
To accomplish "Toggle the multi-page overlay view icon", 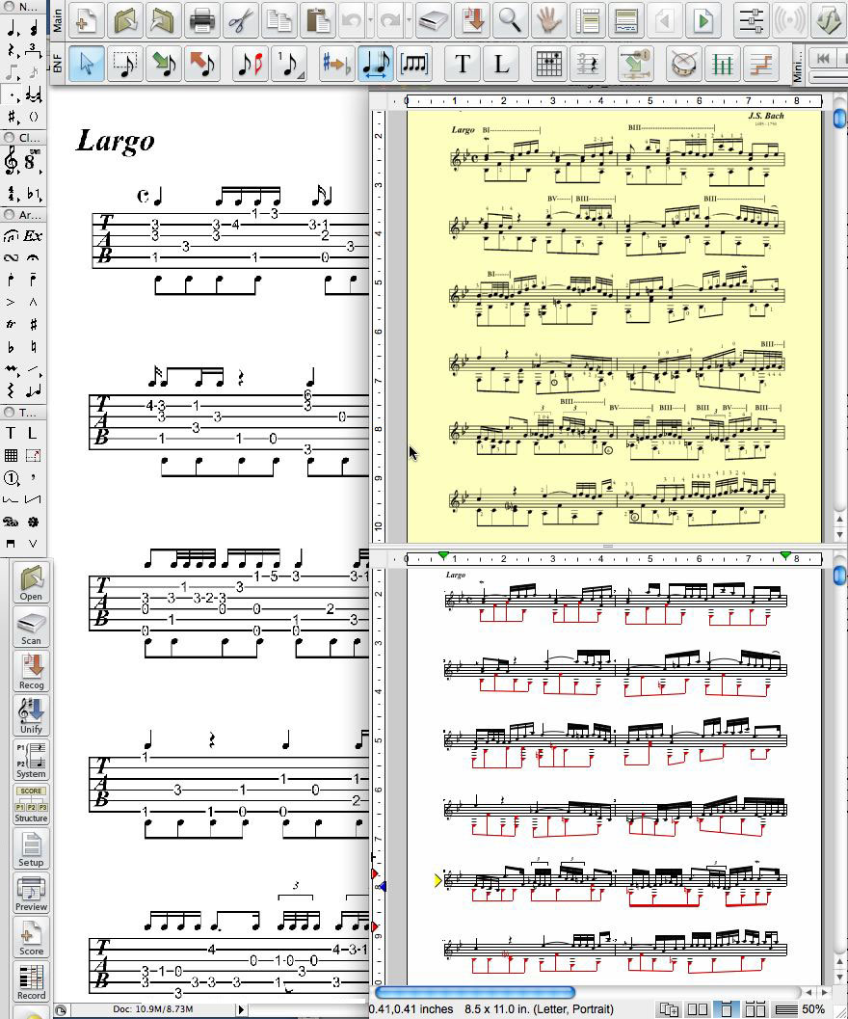I will point(669,1009).
